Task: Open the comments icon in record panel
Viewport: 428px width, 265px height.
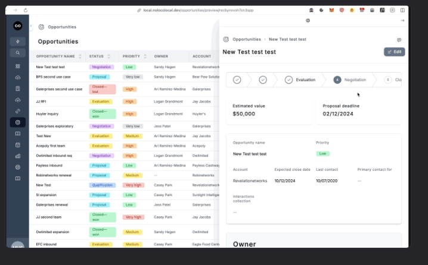Action: (399, 40)
